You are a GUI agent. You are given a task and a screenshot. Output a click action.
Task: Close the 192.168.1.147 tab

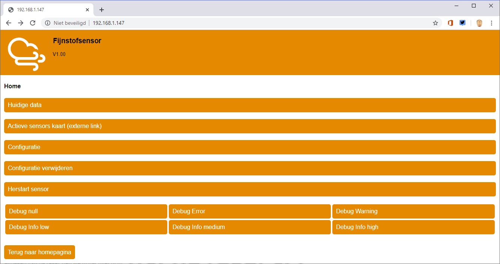pyautogui.click(x=87, y=10)
